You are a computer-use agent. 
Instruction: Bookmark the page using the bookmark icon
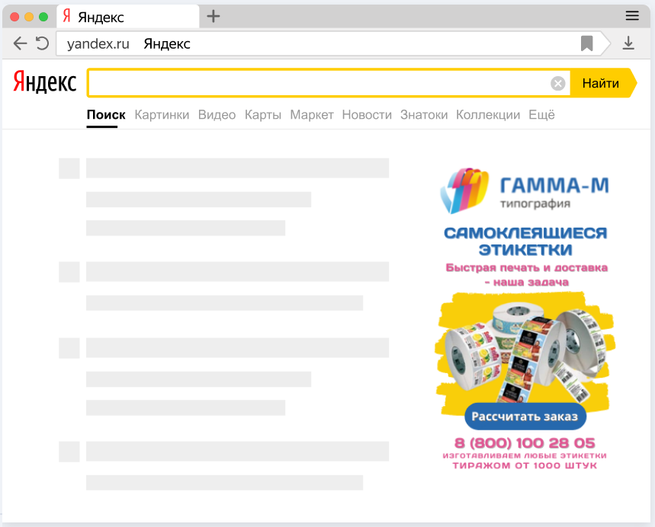(x=586, y=43)
